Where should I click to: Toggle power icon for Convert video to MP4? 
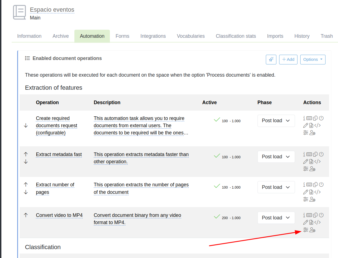point(321,215)
